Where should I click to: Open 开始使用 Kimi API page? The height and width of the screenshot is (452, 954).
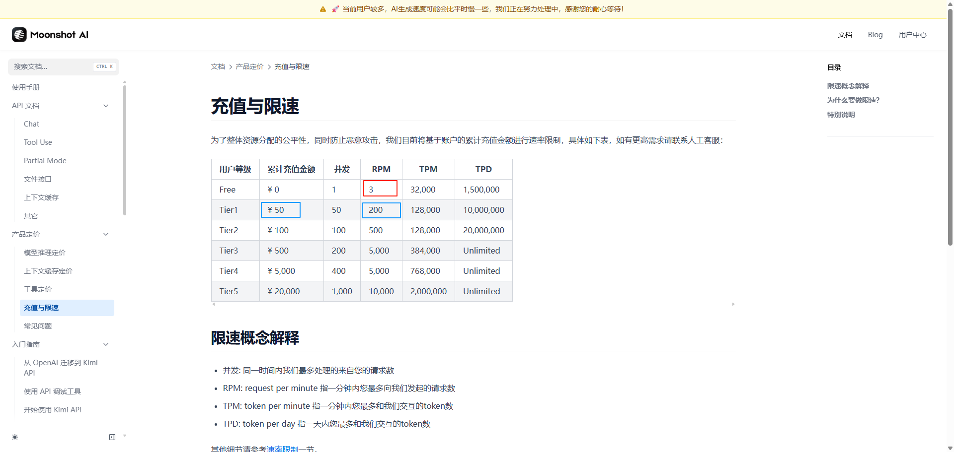pos(53,410)
